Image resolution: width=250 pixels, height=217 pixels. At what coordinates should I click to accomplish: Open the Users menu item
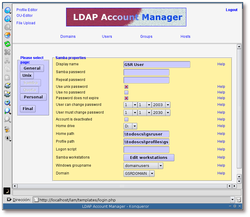point(107,37)
